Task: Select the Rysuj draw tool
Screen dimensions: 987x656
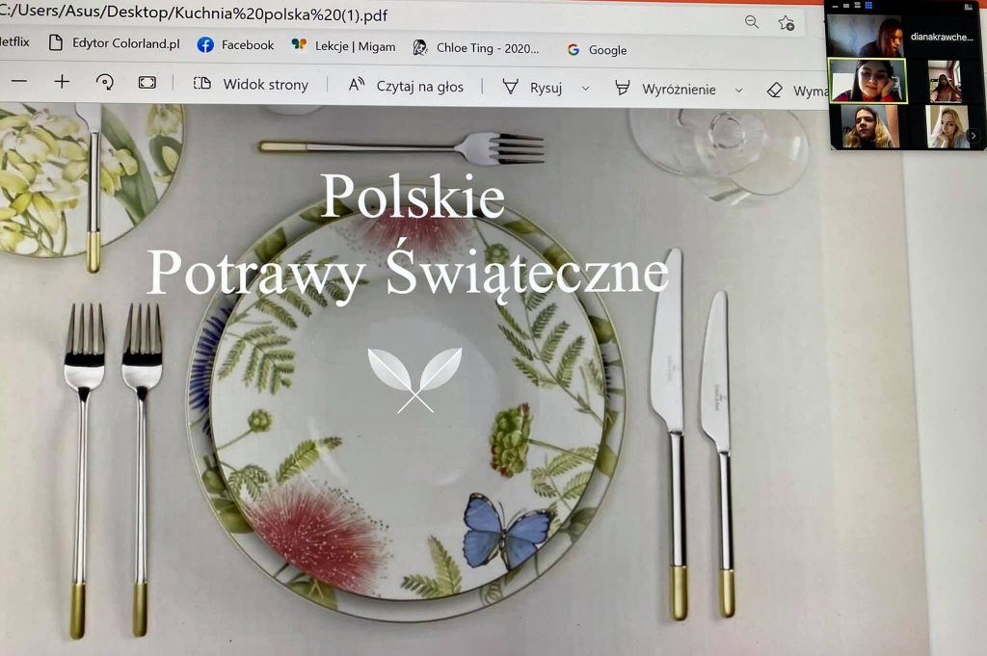Action: (532, 88)
